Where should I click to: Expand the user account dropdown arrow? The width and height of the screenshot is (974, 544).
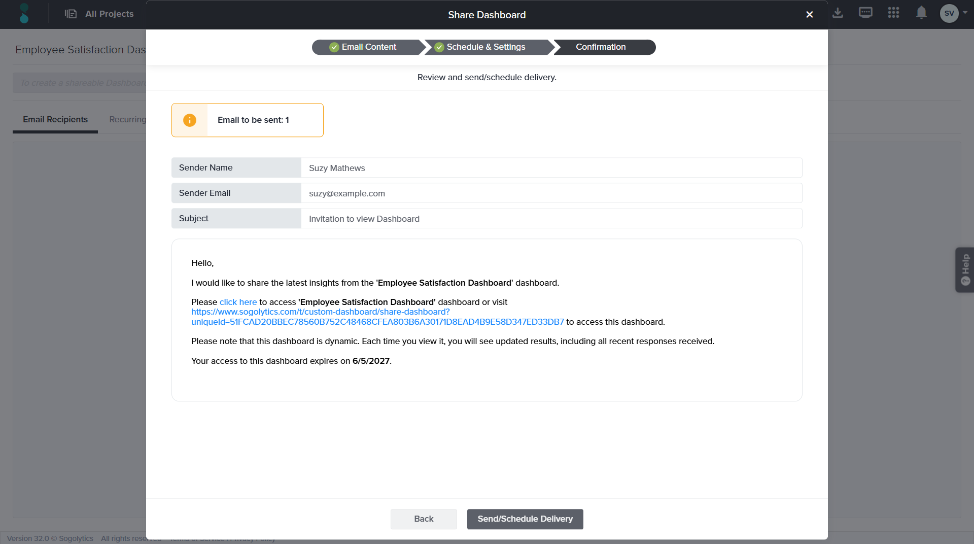[965, 13]
